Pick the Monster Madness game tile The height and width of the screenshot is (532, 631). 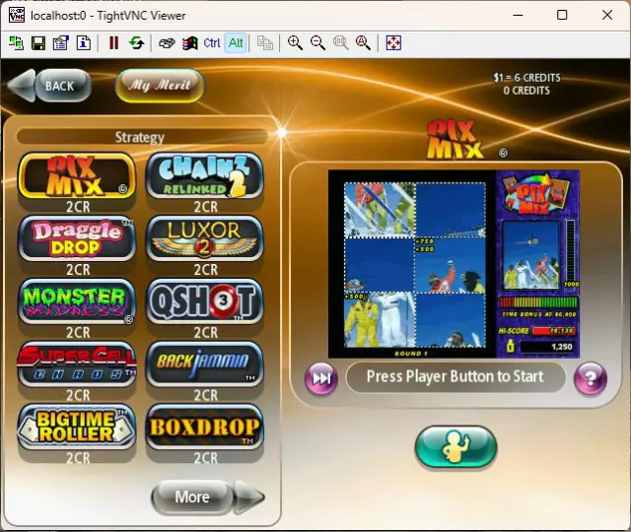pos(77,301)
